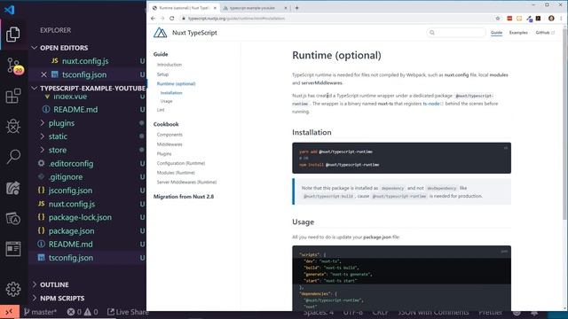Open the Guide nav link
568x319 pixels.
click(496, 33)
